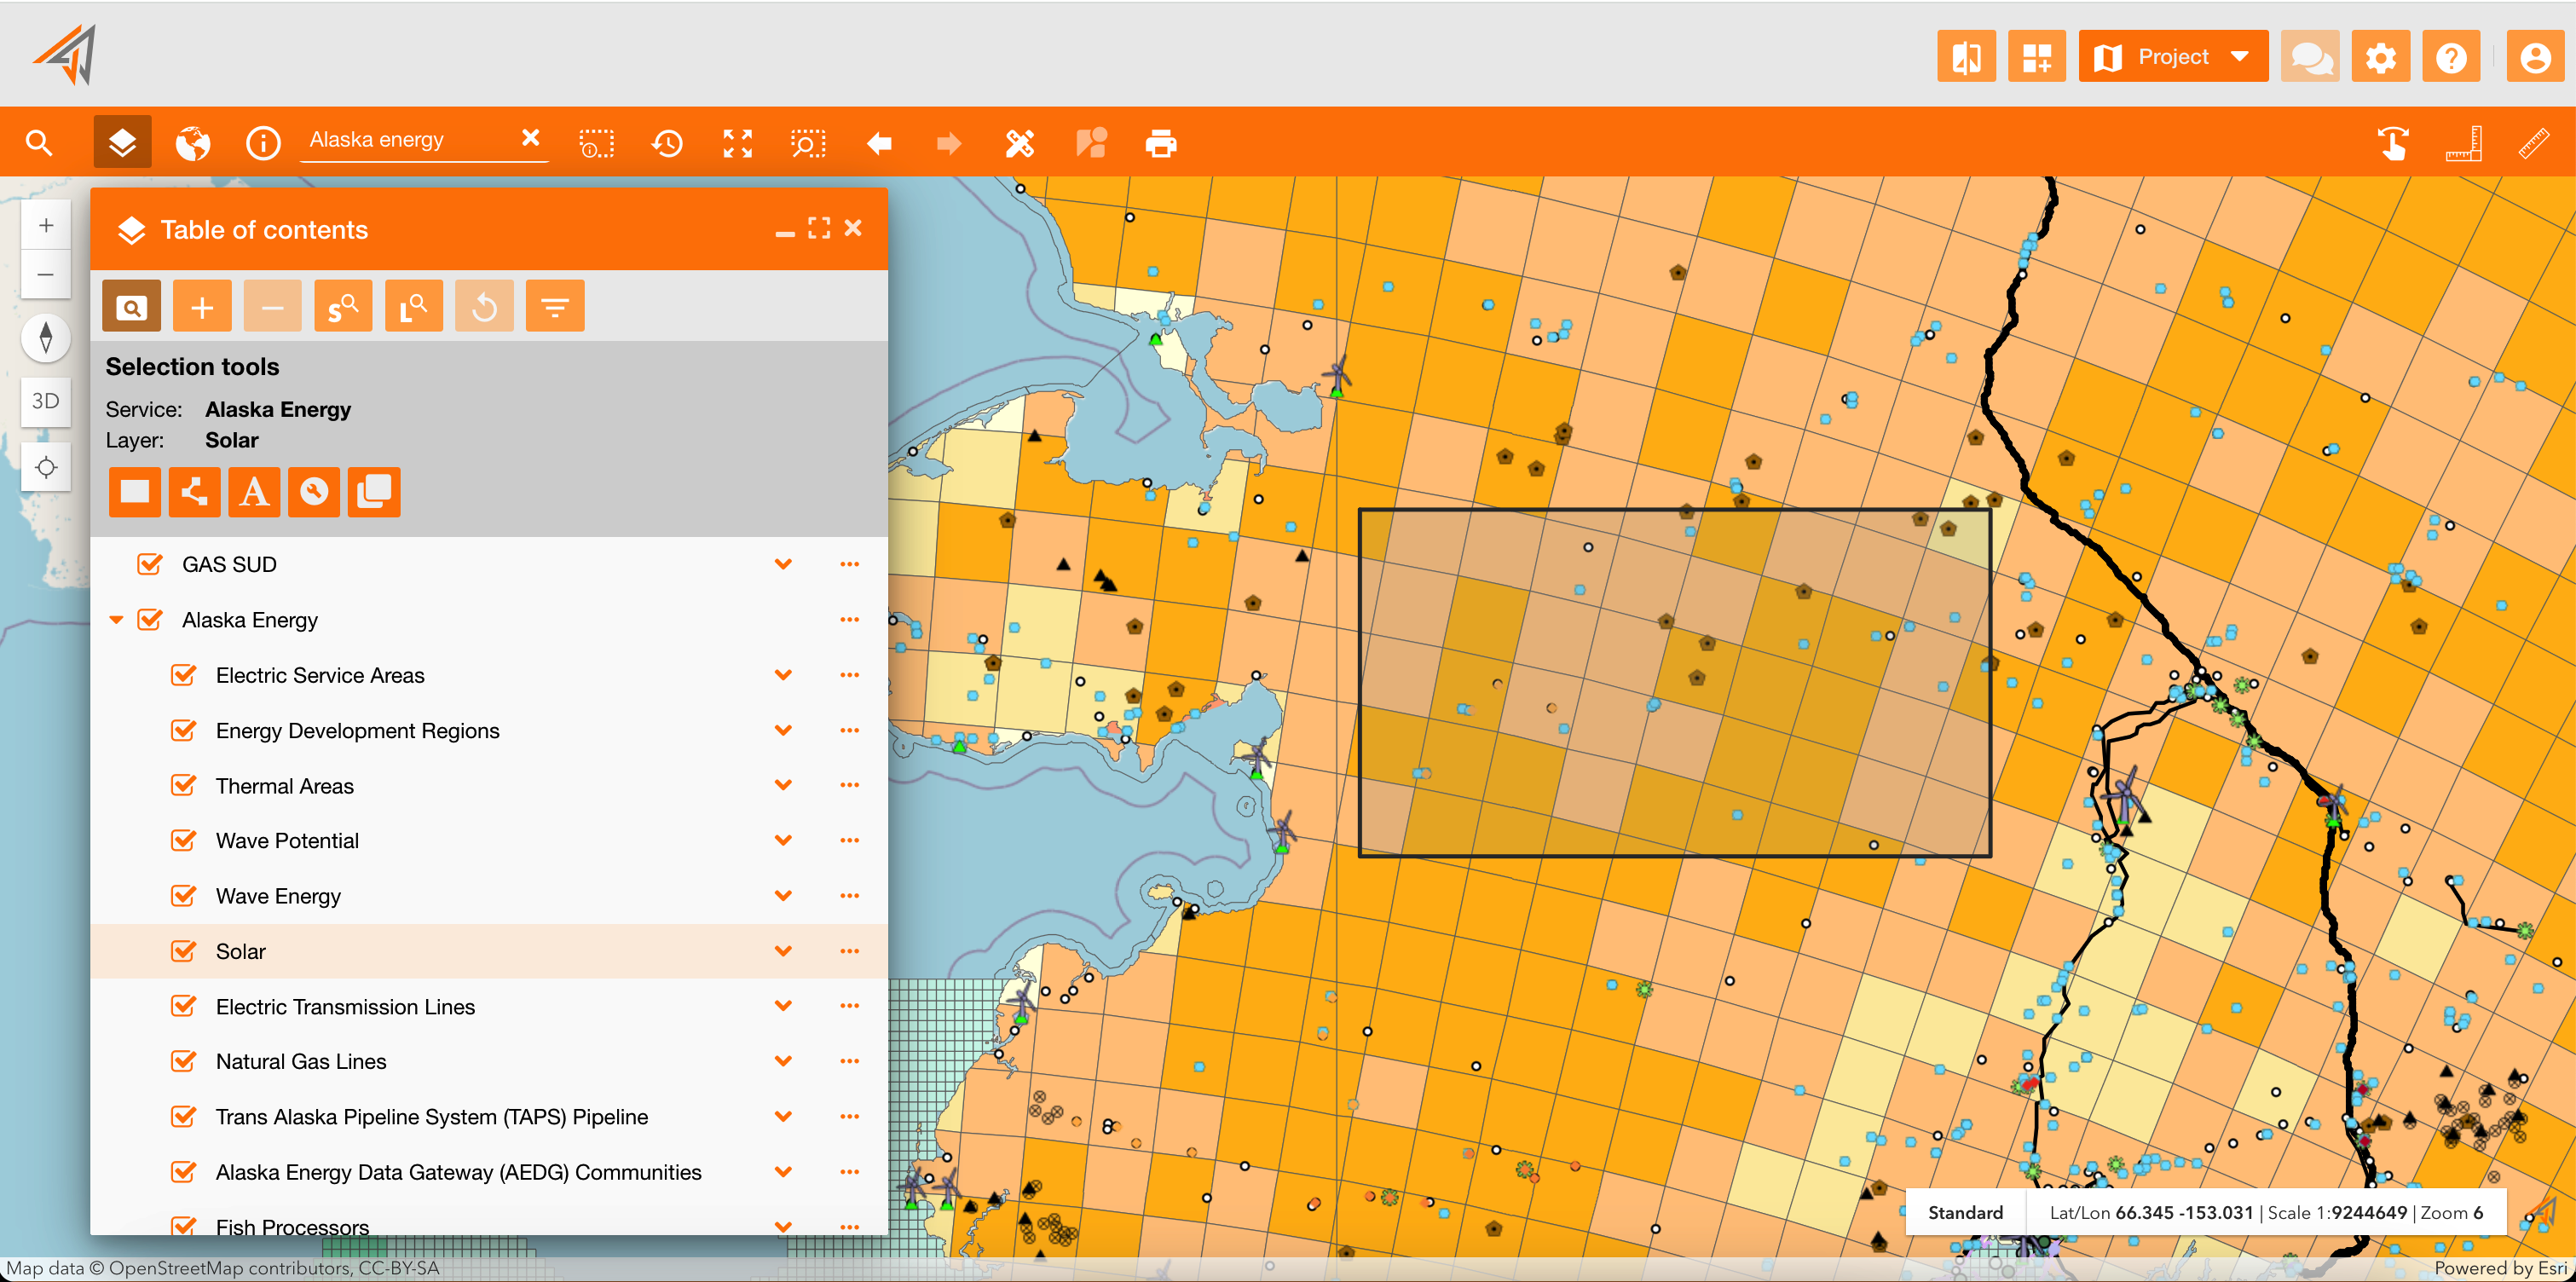This screenshot has width=2576, height=1282.
Task: Switch to 3D view
Action: 46,402
